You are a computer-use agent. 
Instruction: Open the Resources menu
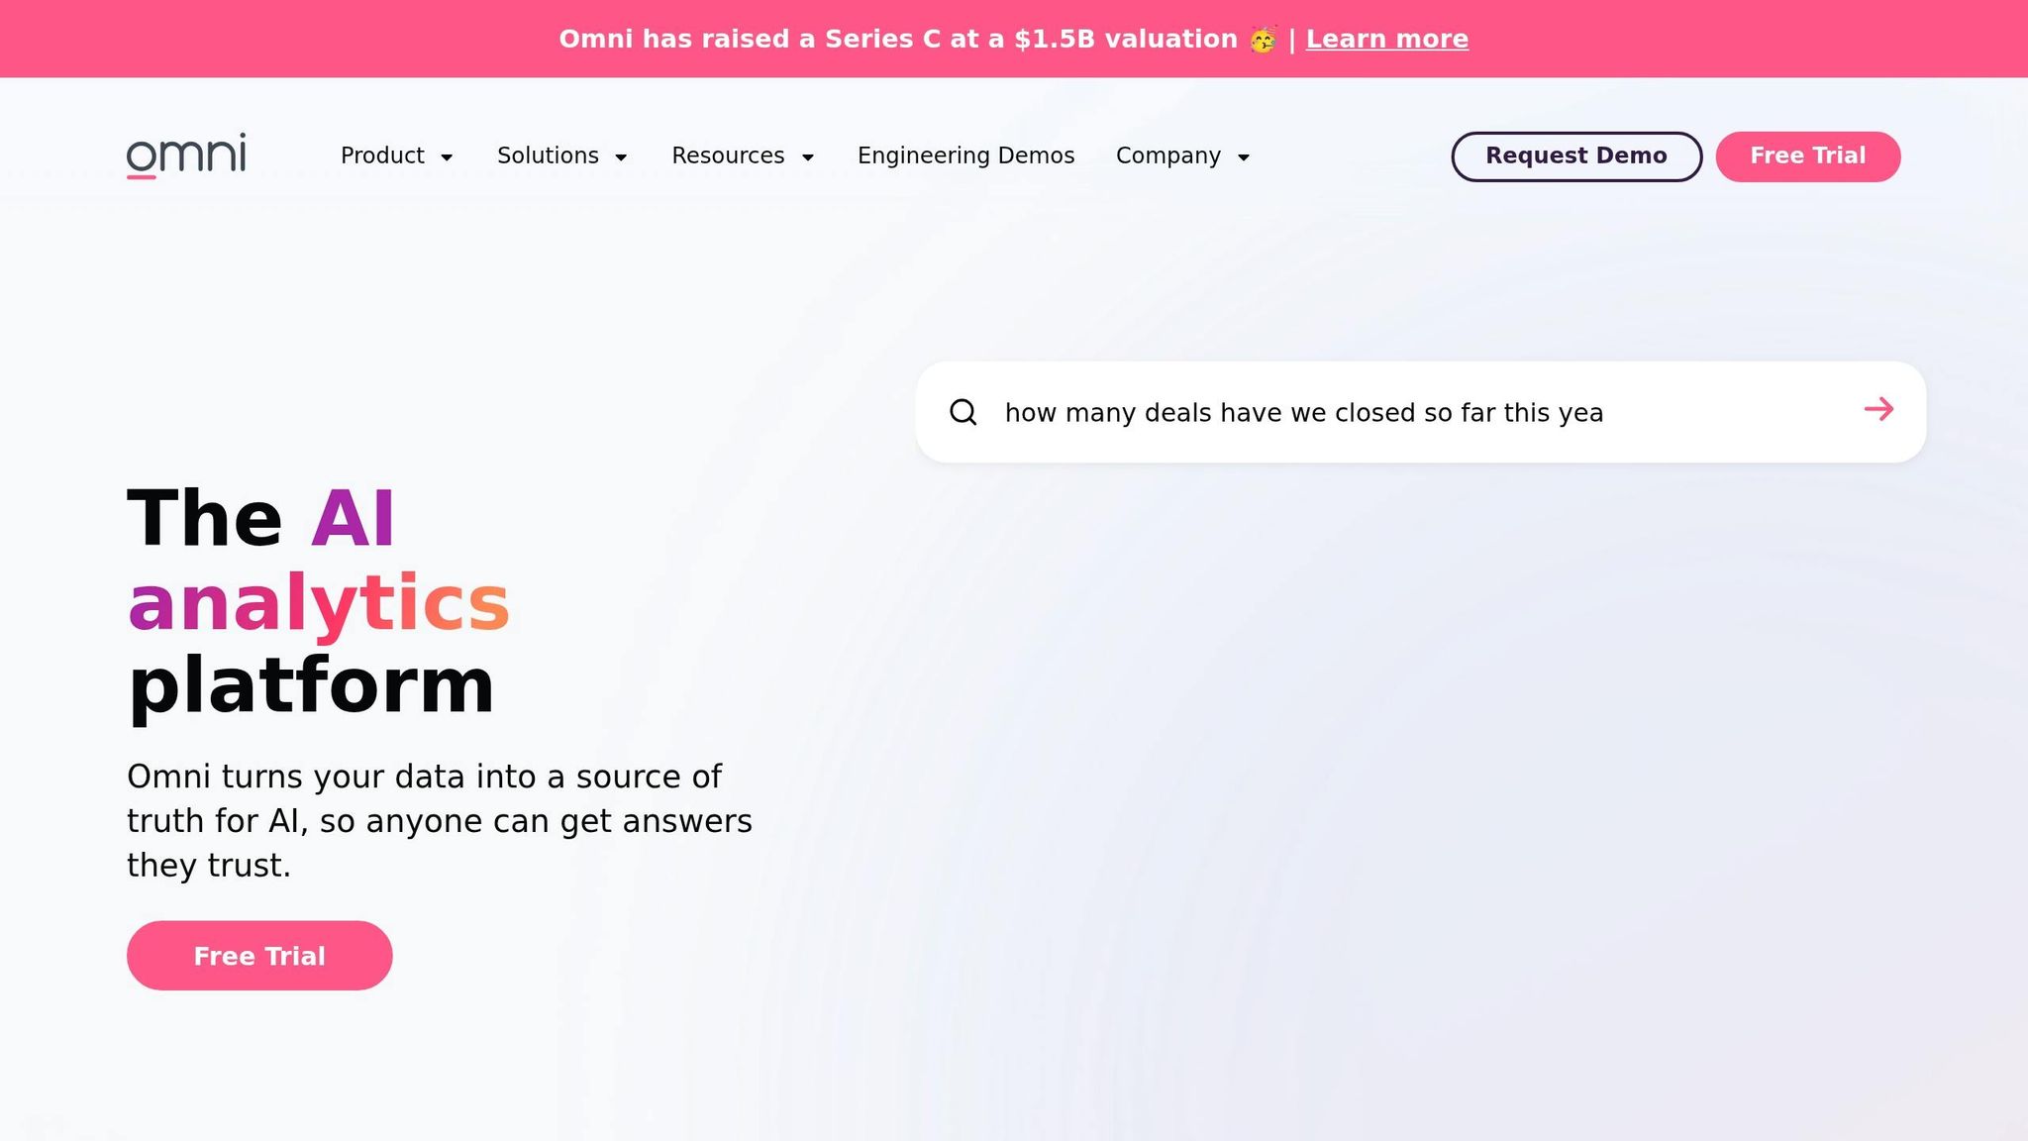click(728, 156)
